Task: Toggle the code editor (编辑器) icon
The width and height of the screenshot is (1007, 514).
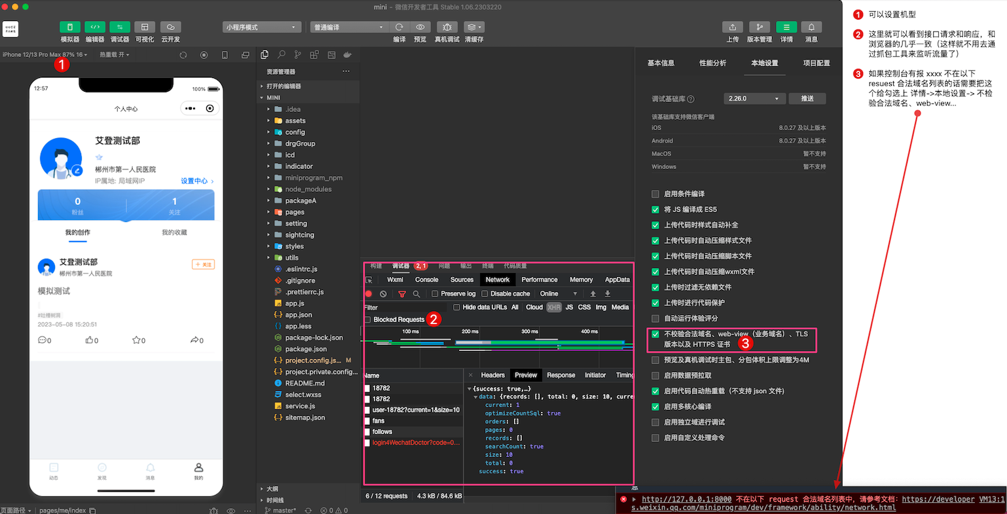Action: pyautogui.click(x=95, y=28)
